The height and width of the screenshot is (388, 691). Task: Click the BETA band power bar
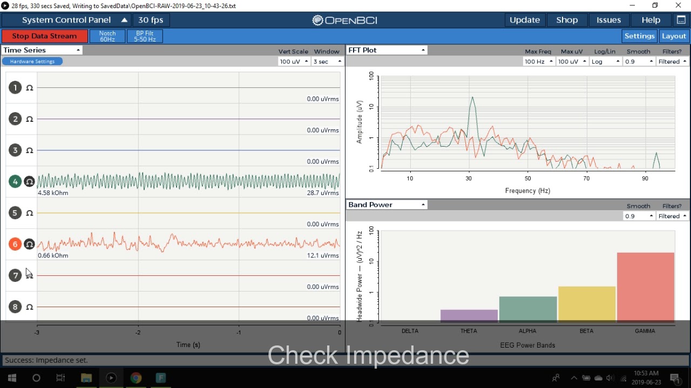click(587, 304)
